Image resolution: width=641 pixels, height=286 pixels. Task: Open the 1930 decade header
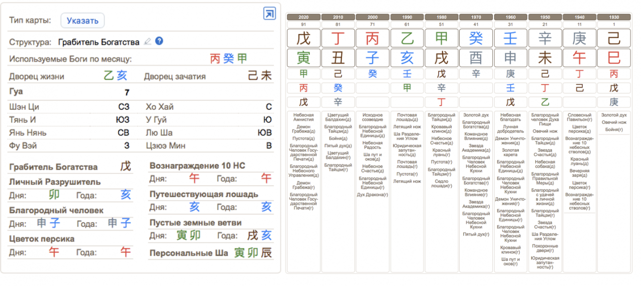pyautogui.click(x=614, y=17)
